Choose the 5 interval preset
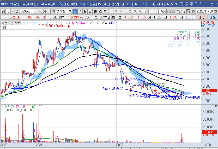Image resolution: width=218 pixels, height=149 pixels. click(121, 11)
